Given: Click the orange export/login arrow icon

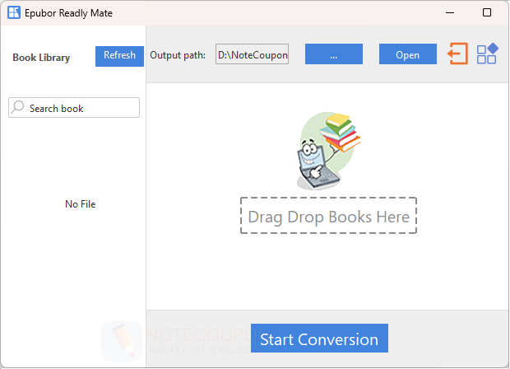Looking at the screenshot, I should click(457, 54).
